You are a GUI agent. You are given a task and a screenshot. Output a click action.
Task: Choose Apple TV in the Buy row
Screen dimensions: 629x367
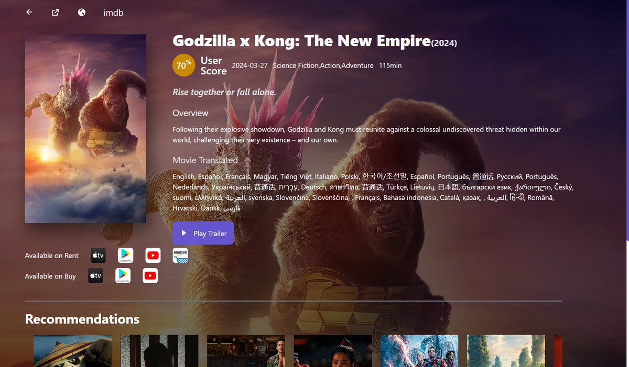(x=95, y=276)
